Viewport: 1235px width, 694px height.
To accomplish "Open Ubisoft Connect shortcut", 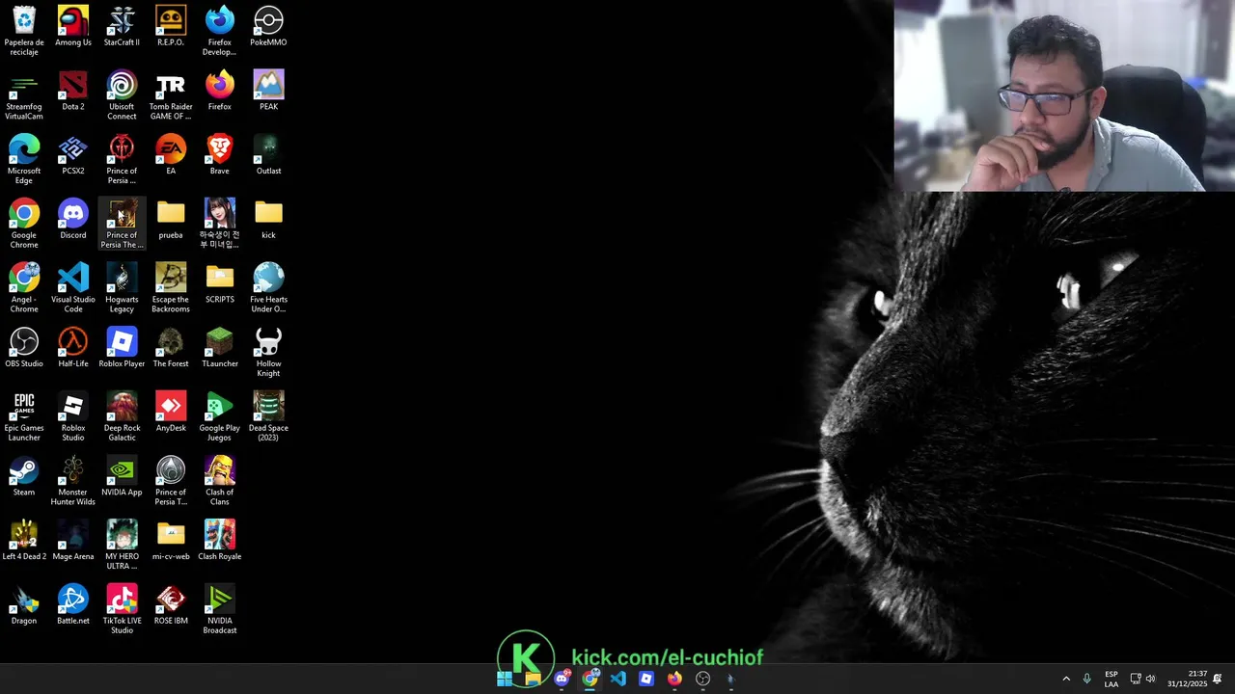I will [x=122, y=95].
